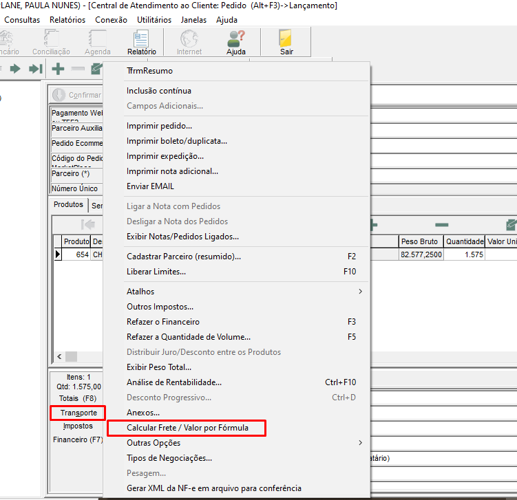Click the green plus add-record icon

click(59, 69)
